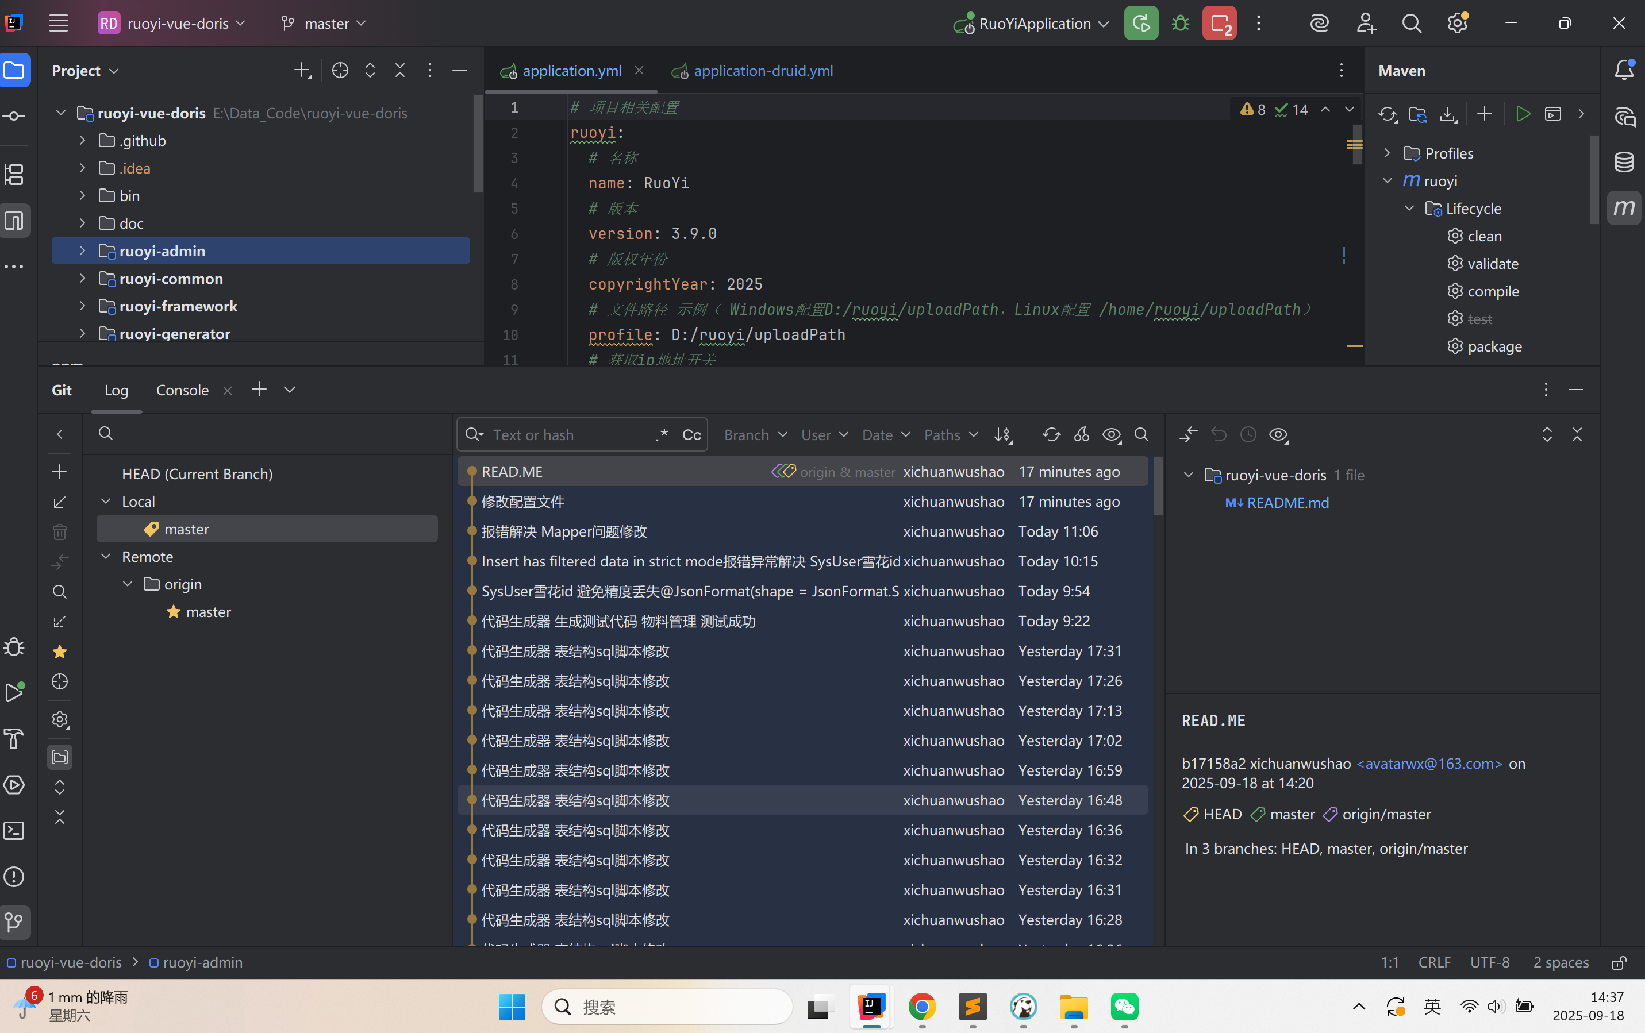Open the Database tool window icon
Image resolution: width=1645 pixels, height=1033 pixels.
click(x=1624, y=162)
